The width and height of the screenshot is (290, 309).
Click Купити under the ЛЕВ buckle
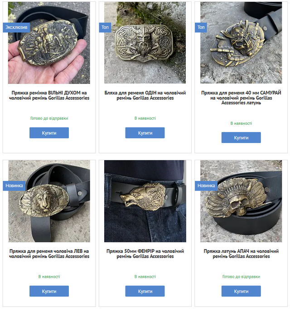coord(49,291)
